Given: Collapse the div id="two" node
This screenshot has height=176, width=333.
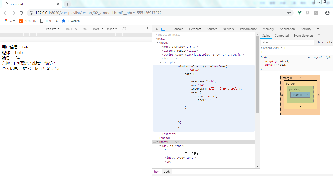Looking at the screenshot, I should pyautogui.click(x=160, y=146).
